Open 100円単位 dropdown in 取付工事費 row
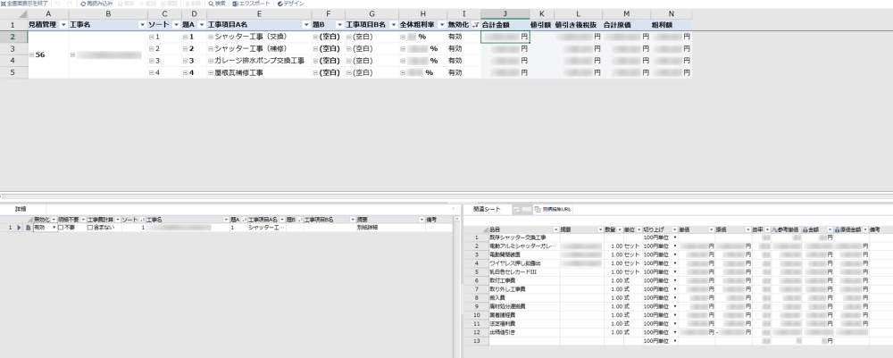The image size is (893, 358). [675, 280]
